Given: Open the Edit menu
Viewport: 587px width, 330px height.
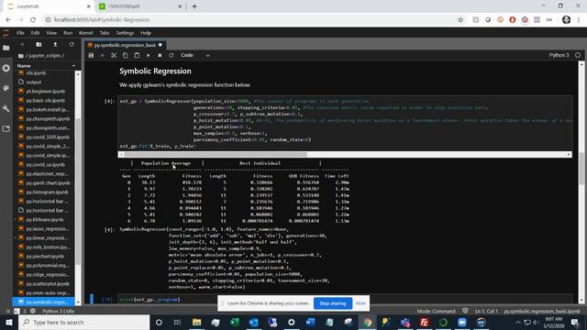Looking at the screenshot, I should (35, 33).
